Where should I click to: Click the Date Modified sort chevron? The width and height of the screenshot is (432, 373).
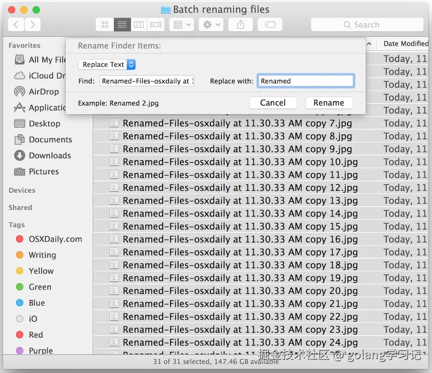(369, 43)
